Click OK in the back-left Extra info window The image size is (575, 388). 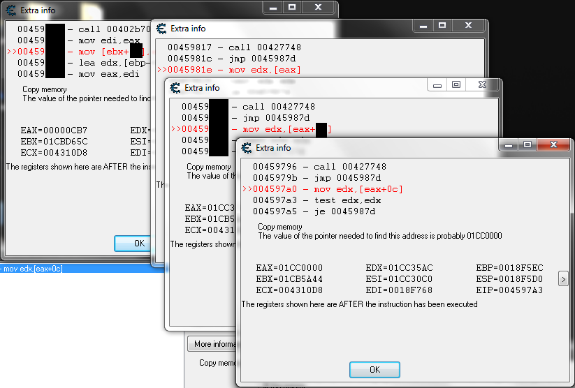133,244
